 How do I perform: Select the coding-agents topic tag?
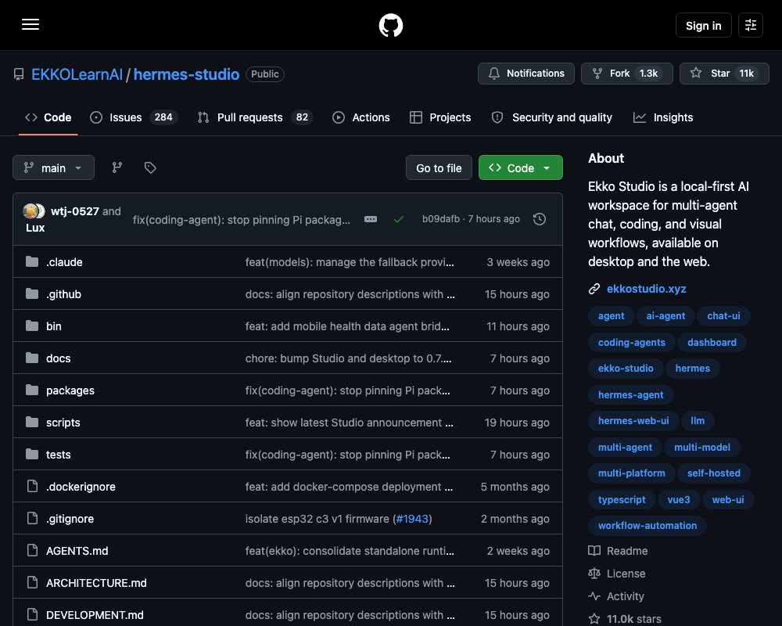pos(631,342)
